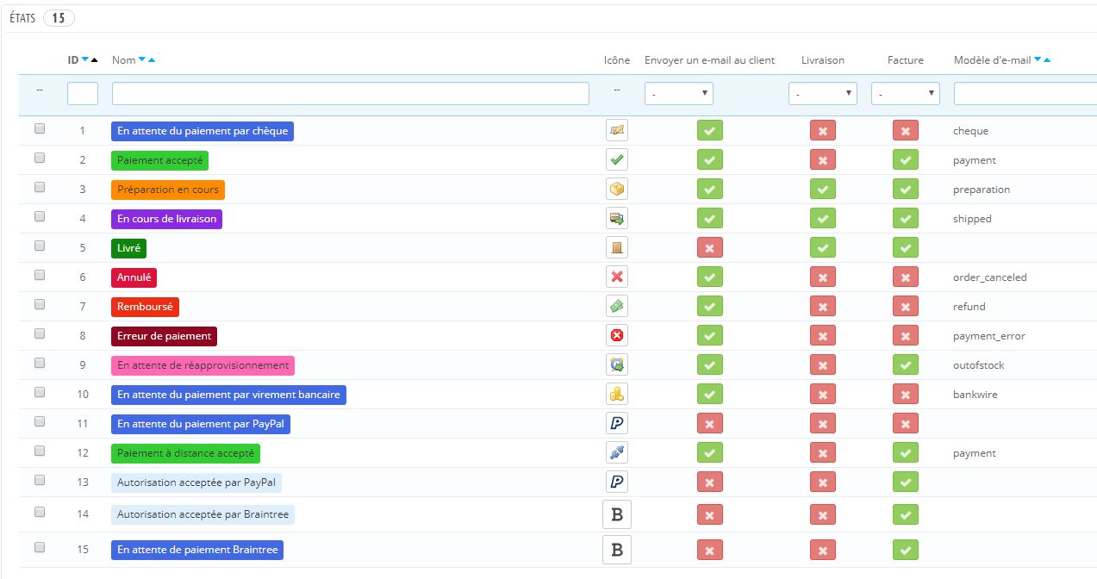The width and height of the screenshot is (1097, 579).
Task: Click the PayPal icon for status 11
Action: tap(617, 424)
